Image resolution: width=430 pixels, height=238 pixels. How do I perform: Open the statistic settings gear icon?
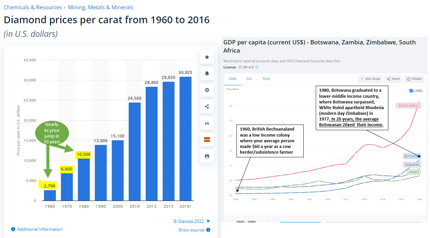[207, 90]
